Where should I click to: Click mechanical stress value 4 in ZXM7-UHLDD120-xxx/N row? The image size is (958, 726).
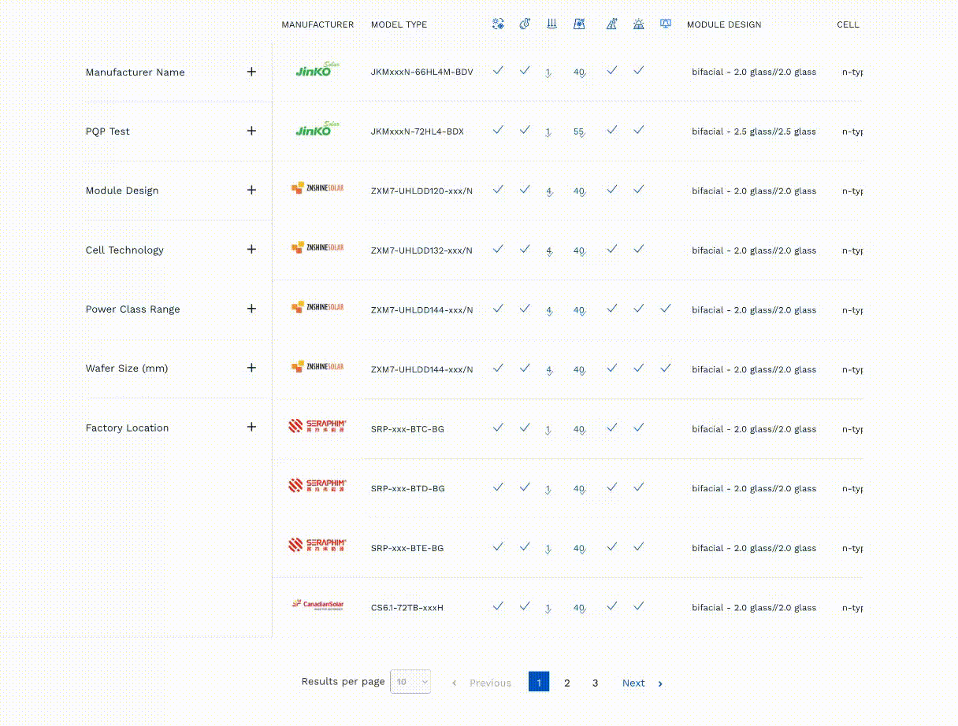click(549, 191)
